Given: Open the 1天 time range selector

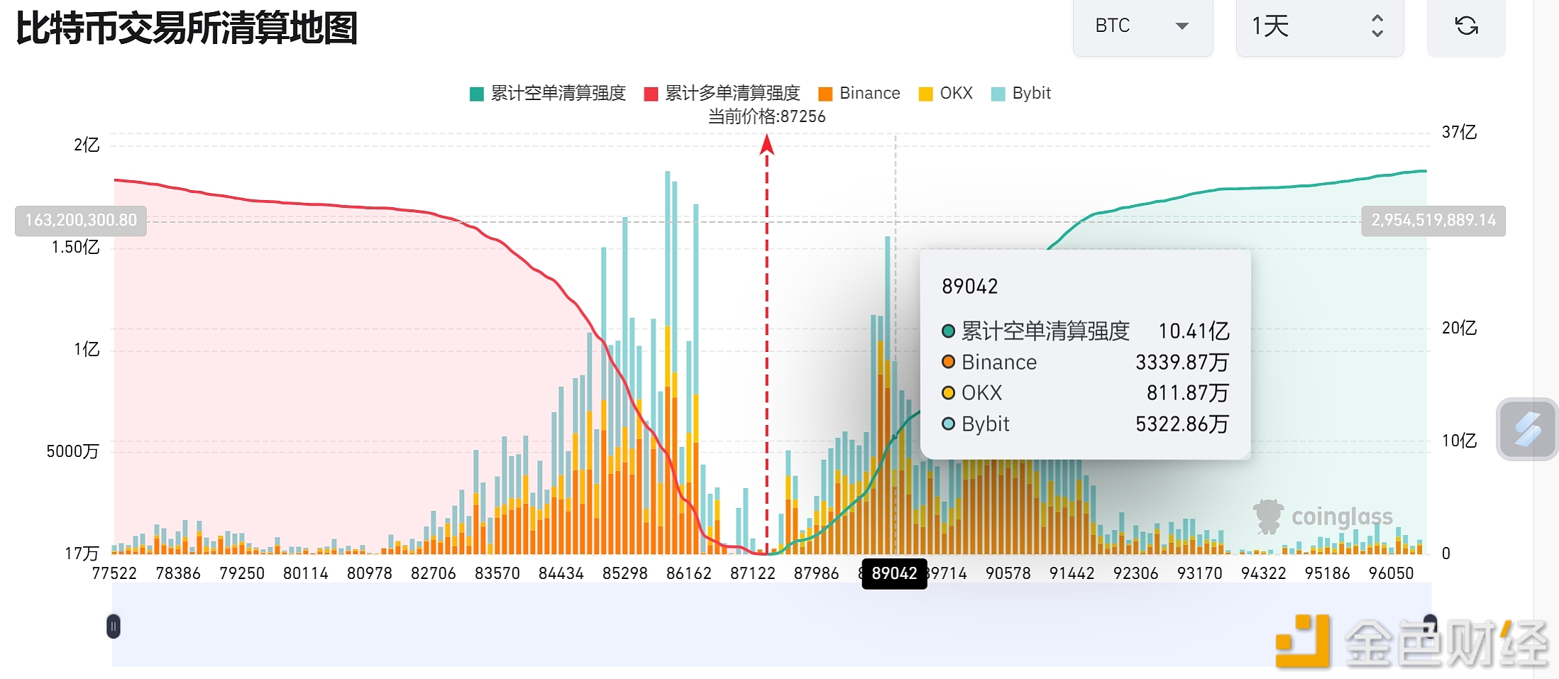Looking at the screenshot, I should click(1320, 26).
